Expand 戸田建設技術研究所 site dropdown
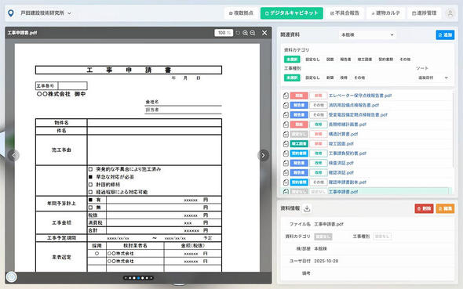 coord(46,13)
